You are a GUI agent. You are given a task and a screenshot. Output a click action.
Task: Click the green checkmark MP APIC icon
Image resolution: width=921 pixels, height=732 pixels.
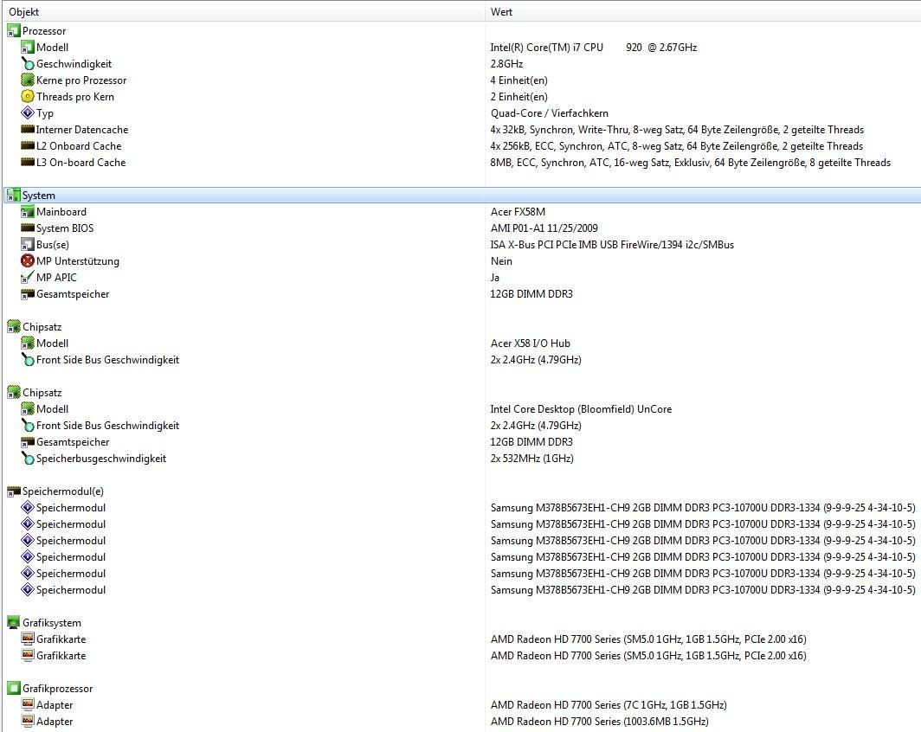tap(28, 278)
